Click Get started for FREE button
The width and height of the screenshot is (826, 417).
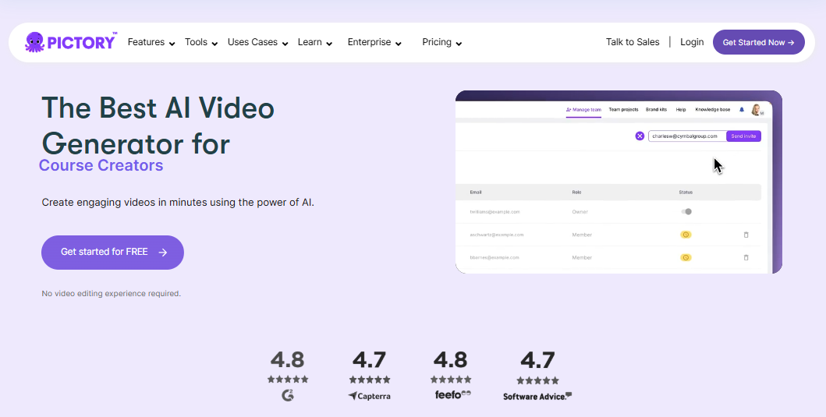point(113,253)
